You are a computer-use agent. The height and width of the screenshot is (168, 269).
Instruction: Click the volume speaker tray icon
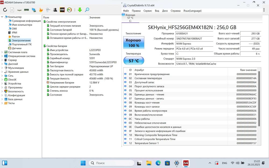(238, 163)
